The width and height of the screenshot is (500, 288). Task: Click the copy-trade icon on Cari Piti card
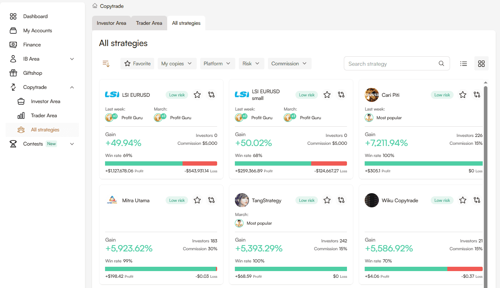pyautogui.click(x=477, y=95)
